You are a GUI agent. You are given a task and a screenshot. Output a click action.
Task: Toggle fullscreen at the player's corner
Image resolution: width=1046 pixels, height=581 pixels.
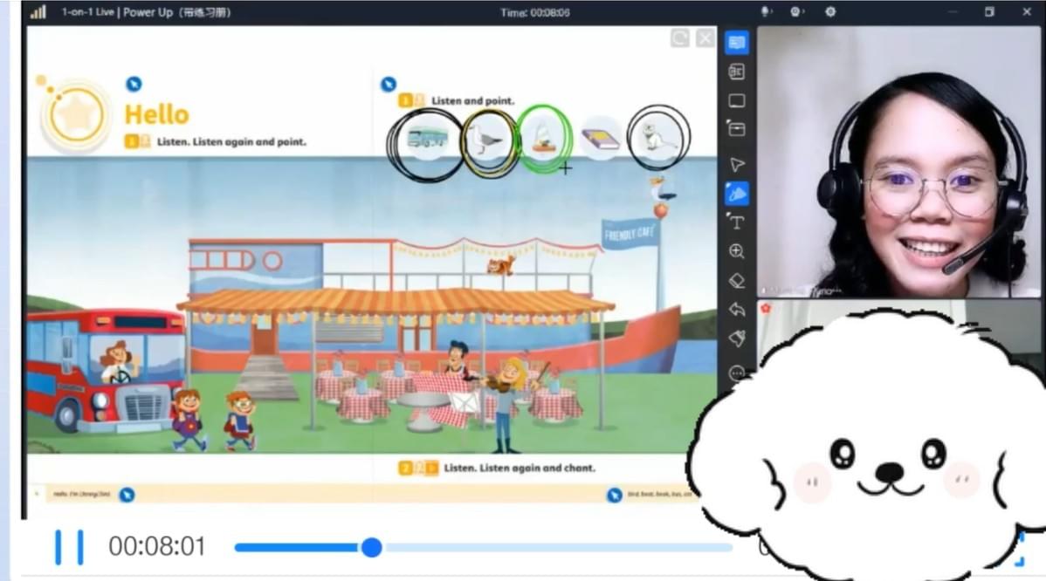(x=1019, y=549)
